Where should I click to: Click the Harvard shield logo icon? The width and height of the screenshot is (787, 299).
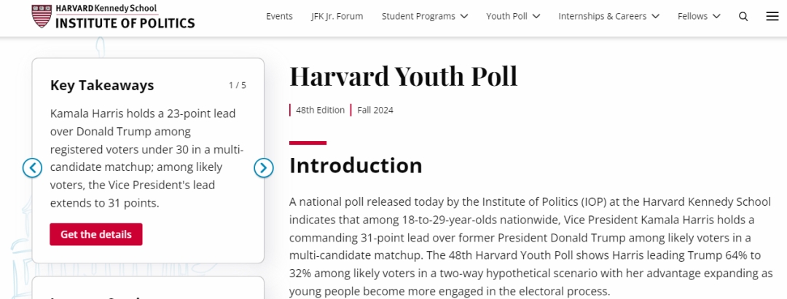tap(41, 16)
